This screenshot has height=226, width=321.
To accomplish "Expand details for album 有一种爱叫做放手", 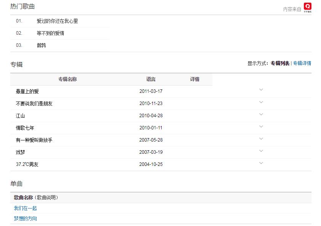I will [261, 138].
